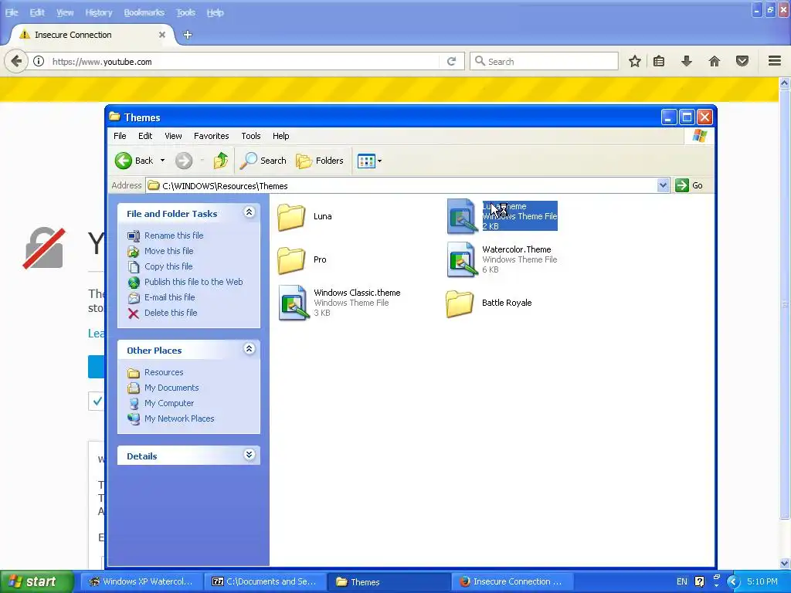Click Rename this file task
The width and height of the screenshot is (791, 593).
tap(174, 236)
